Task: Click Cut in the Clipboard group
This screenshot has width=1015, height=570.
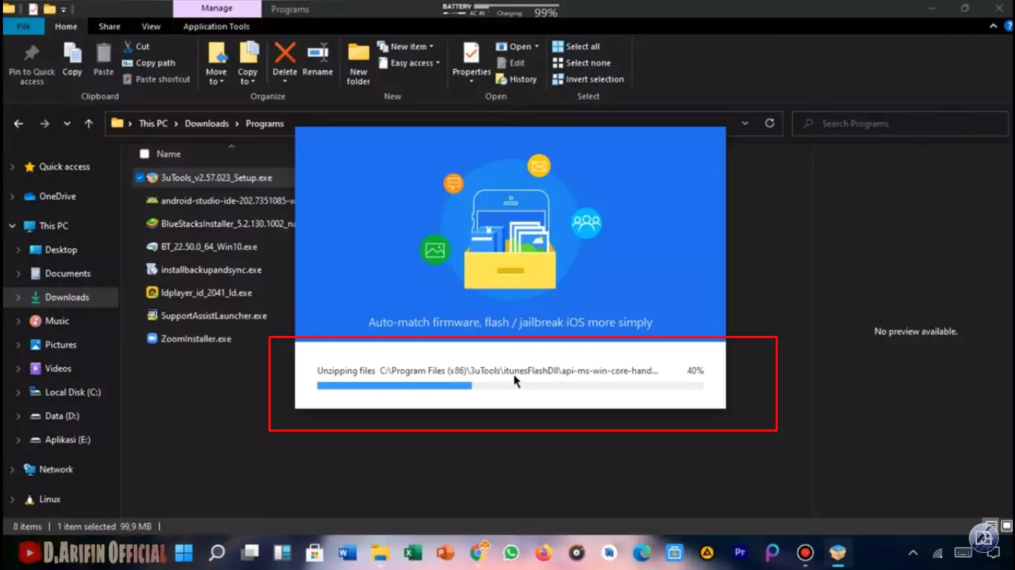Action: click(136, 46)
